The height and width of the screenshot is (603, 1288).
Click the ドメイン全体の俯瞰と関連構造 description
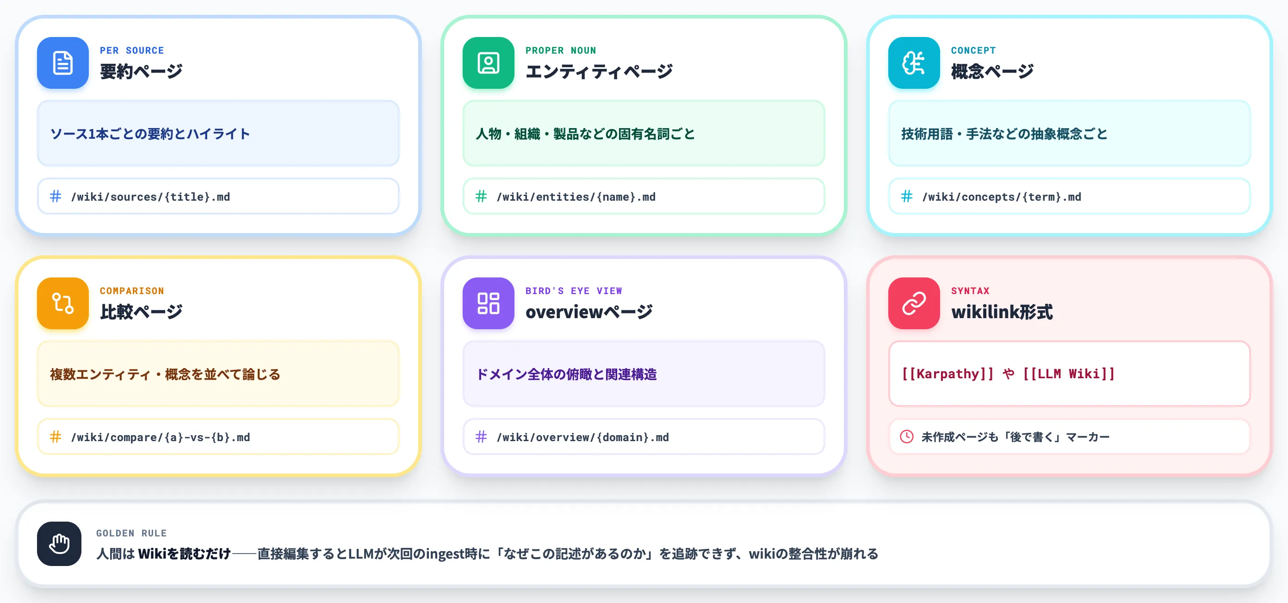(566, 374)
